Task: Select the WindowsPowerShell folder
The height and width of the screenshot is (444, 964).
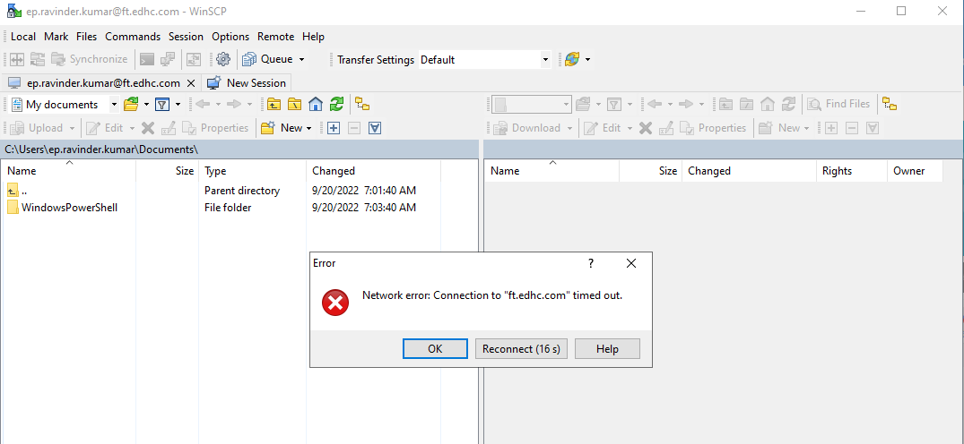Action: click(x=69, y=208)
